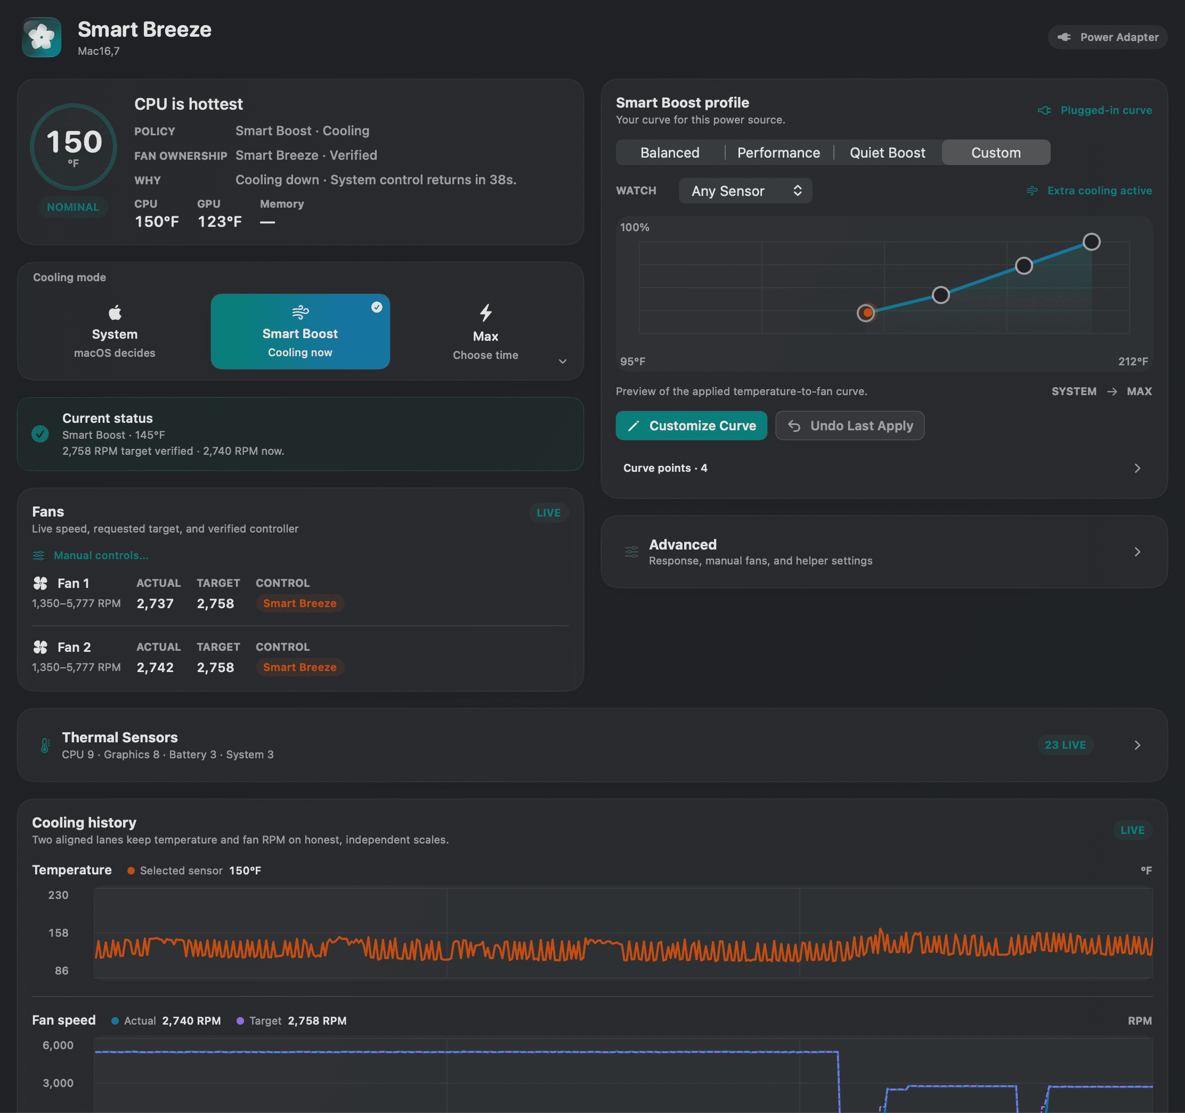The height and width of the screenshot is (1113, 1185).
Task: Click the orange first curve point
Action: pyautogui.click(x=866, y=312)
